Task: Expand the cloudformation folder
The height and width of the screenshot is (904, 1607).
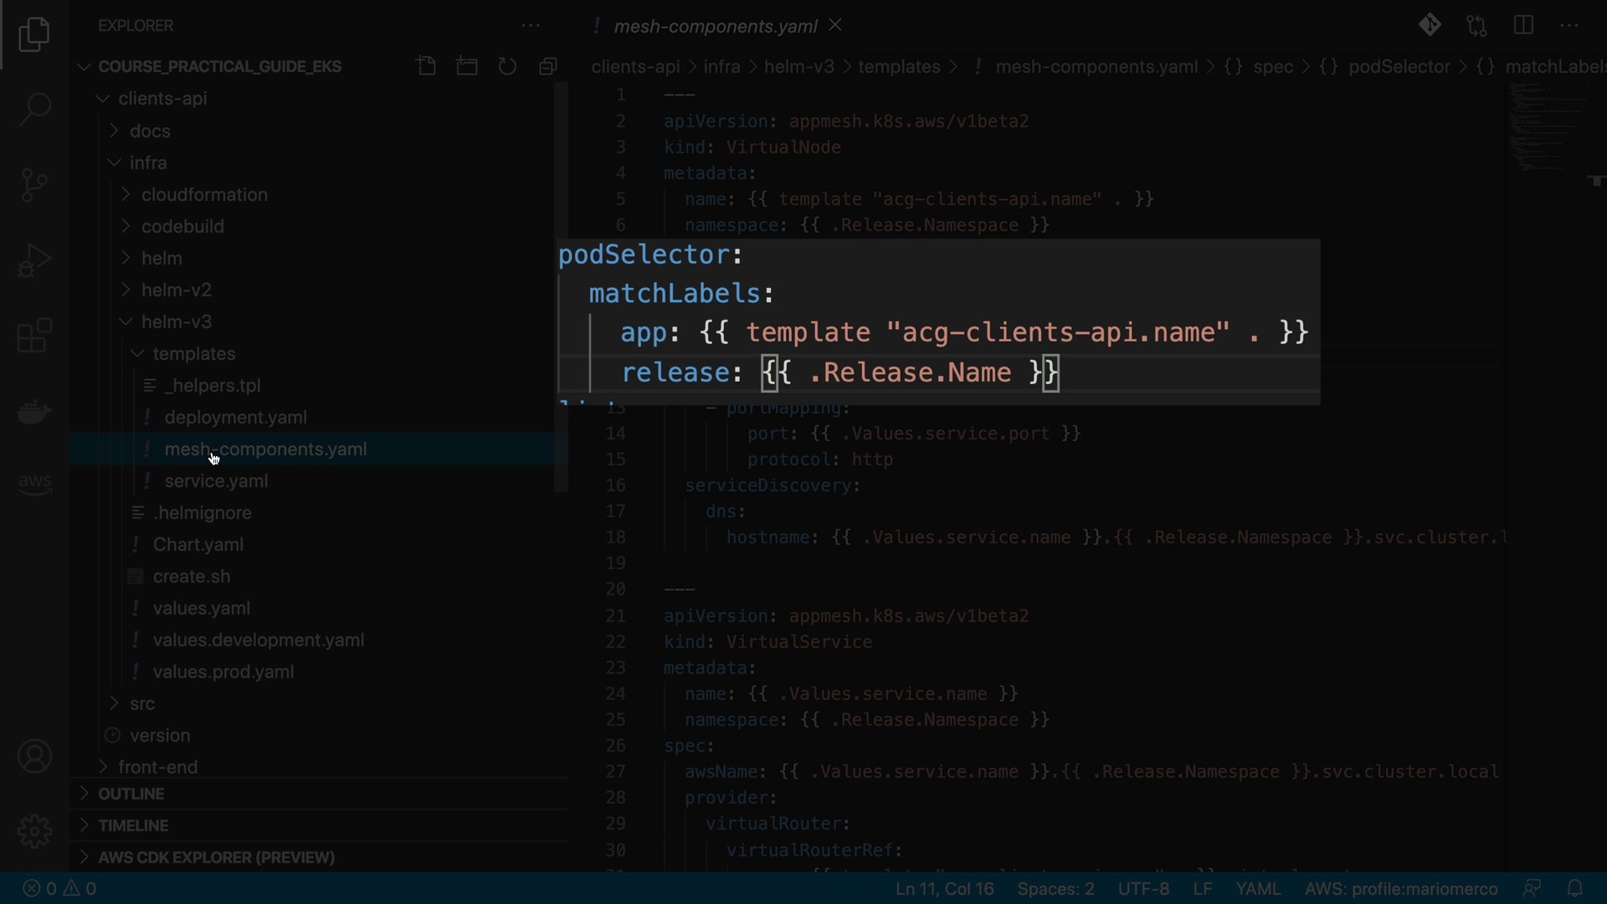Action: pyautogui.click(x=204, y=194)
